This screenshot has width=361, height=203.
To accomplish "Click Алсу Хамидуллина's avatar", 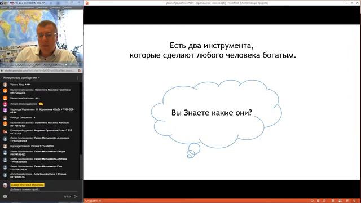I will pyautogui.click(x=5, y=175).
